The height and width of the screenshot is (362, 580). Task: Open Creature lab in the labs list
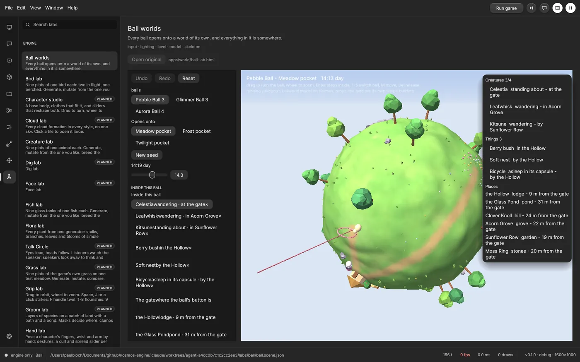click(x=70, y=147)
